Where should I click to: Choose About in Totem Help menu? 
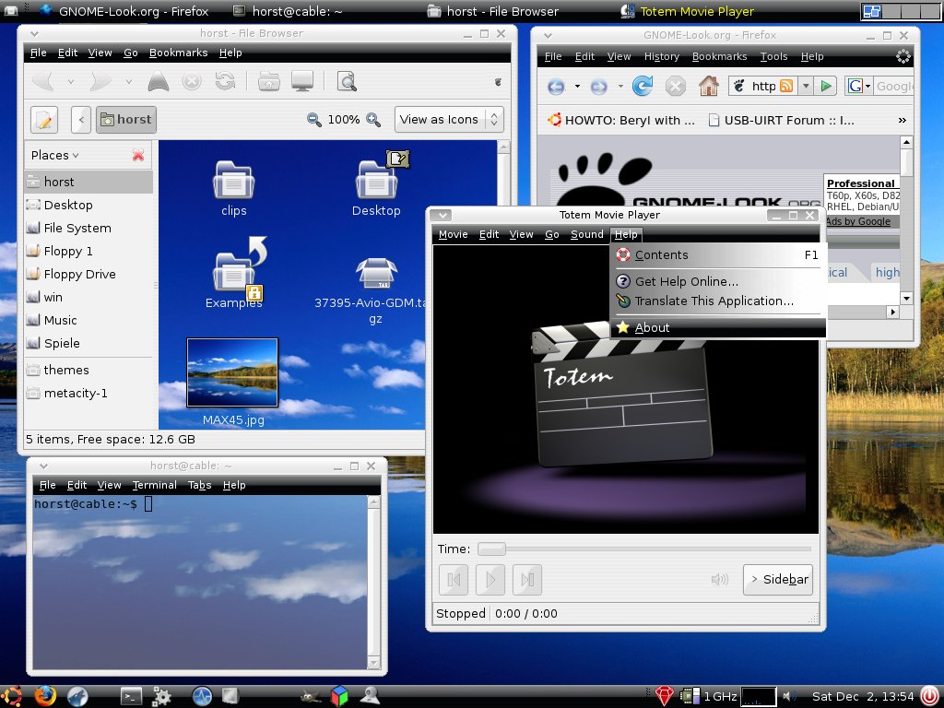point(717,327)
